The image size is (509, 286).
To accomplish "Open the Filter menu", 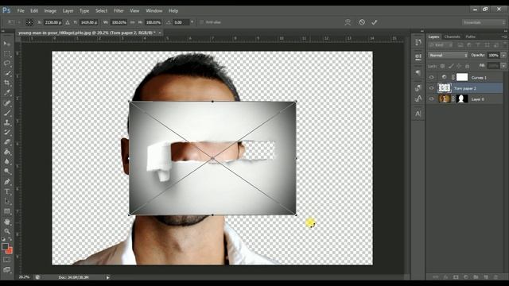I will (x=119, y=10).
